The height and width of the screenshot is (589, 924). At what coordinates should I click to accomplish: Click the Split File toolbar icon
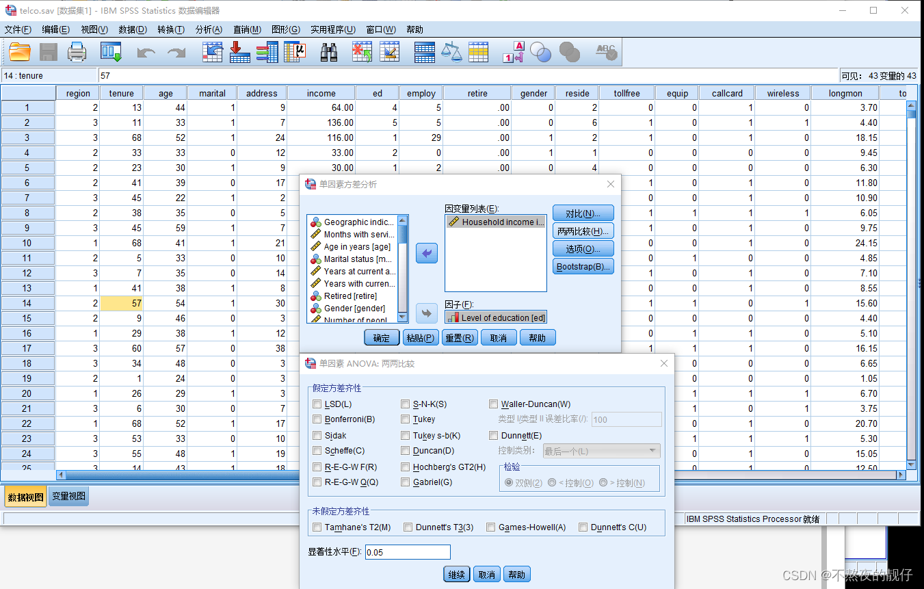(425, 52)
